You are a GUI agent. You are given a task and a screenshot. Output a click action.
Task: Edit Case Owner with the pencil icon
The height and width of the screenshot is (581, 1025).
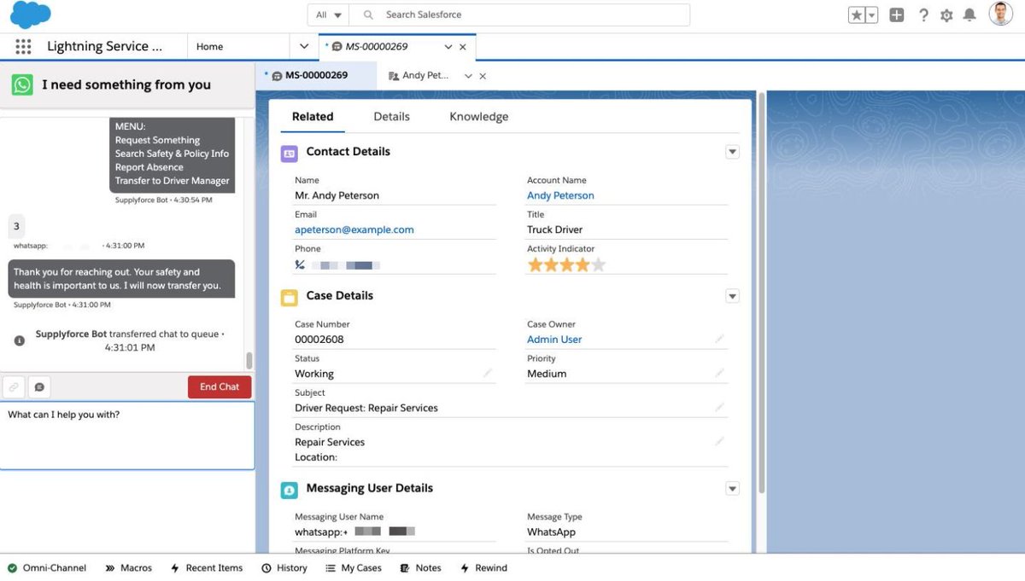[x=719, y=339]
